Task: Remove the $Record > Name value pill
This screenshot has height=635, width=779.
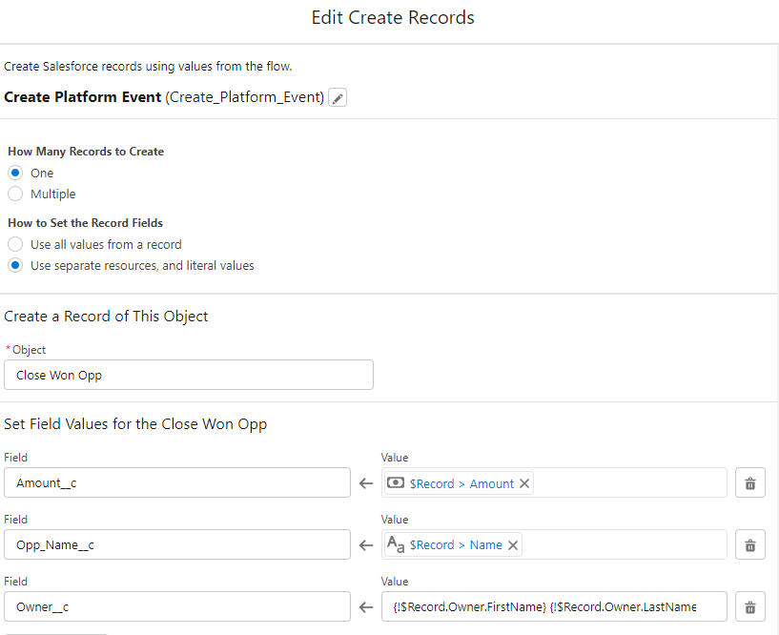Action: coord(513,545)
